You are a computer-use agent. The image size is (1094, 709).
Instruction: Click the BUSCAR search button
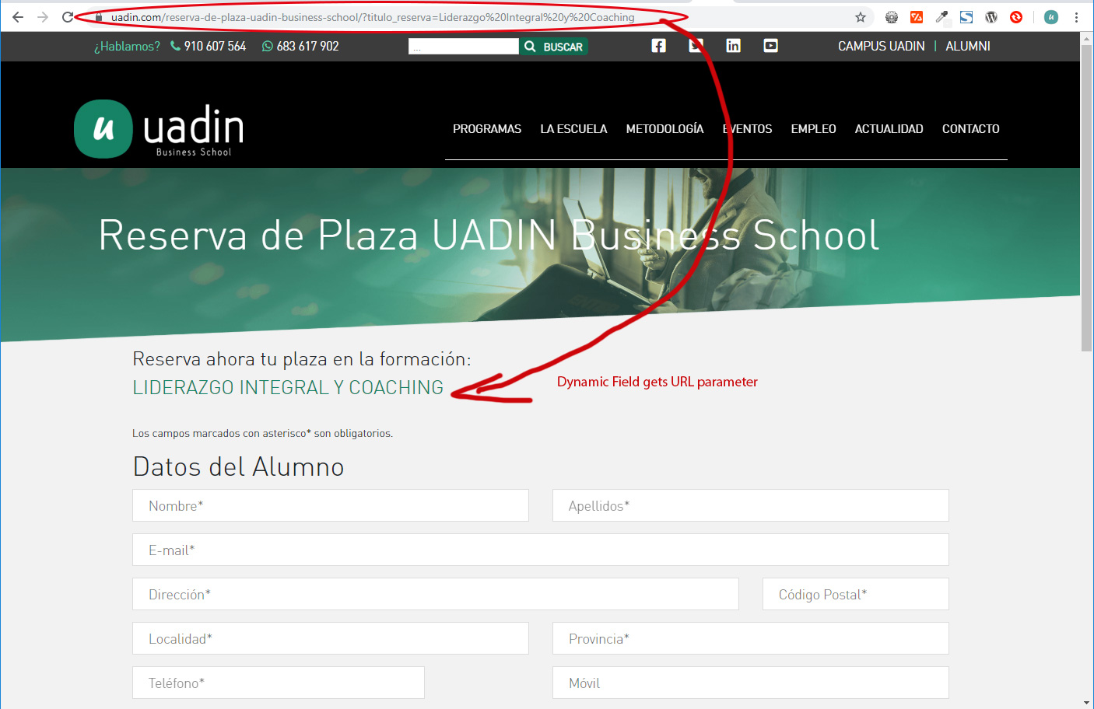tap(554, 47)
